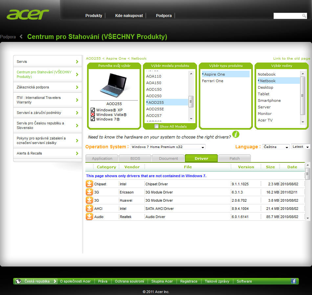Open the Produkty menu

click(94, 15)
